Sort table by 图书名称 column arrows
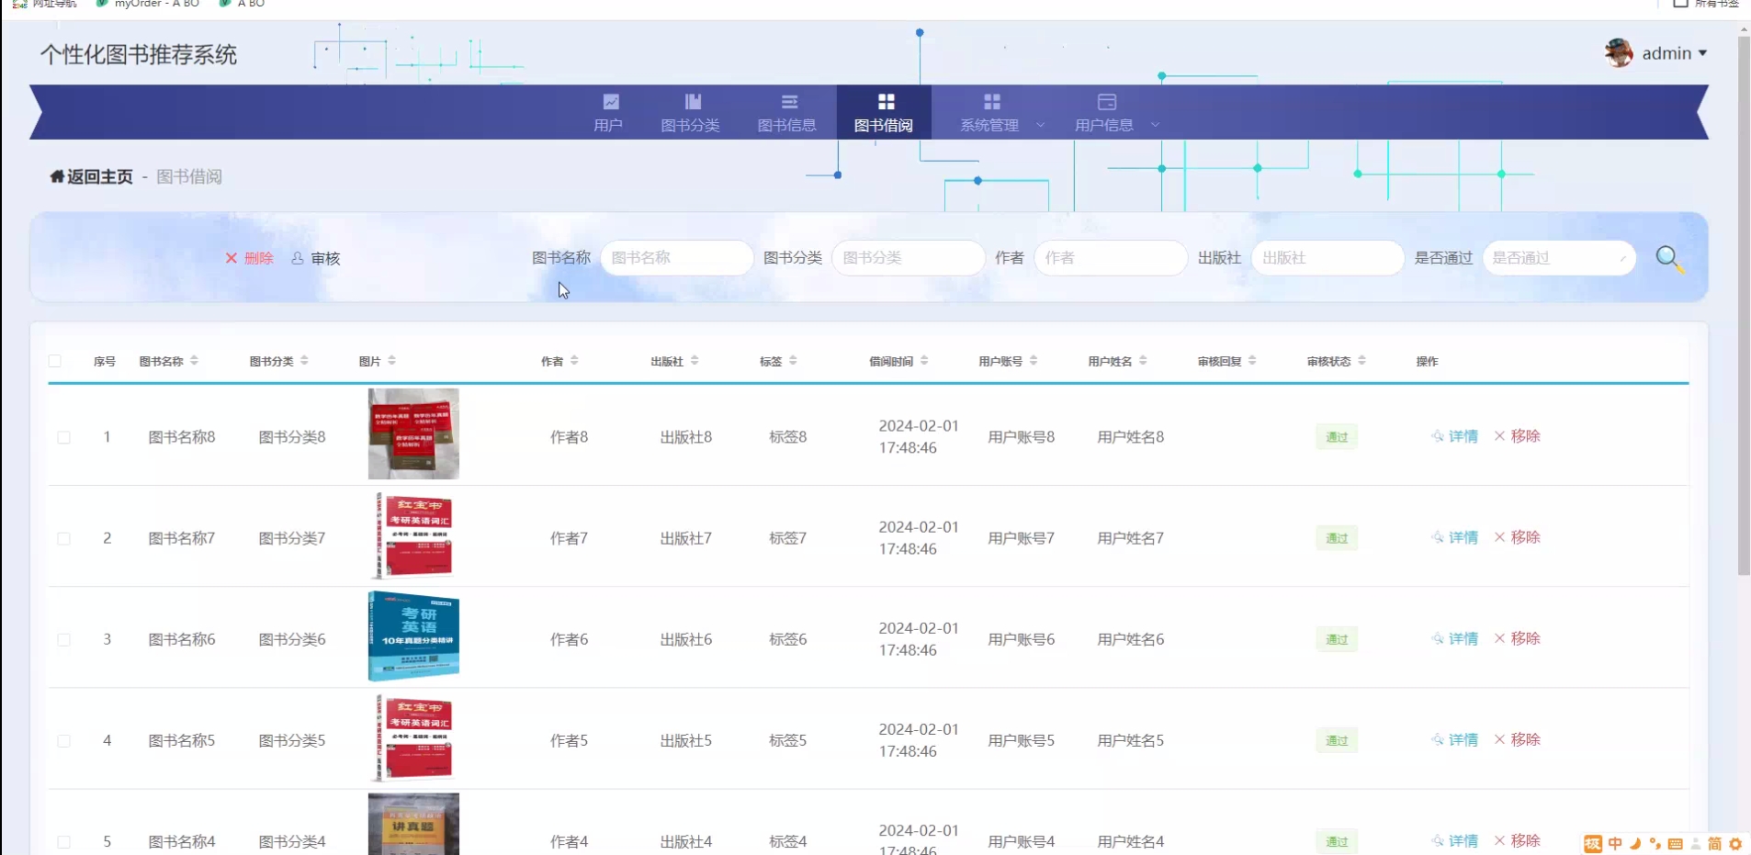 pos(194,361)
